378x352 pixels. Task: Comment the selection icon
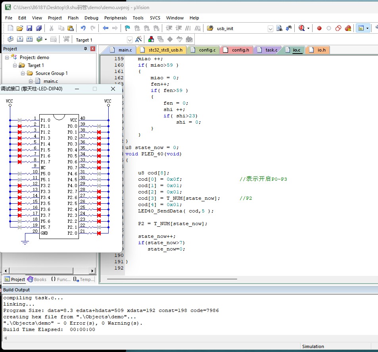tap(188, 28)
